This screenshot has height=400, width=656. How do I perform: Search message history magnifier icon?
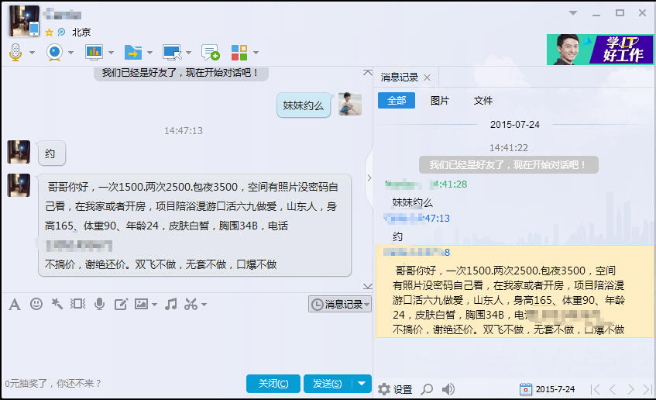pyautogui.click(x=427, y=389)
